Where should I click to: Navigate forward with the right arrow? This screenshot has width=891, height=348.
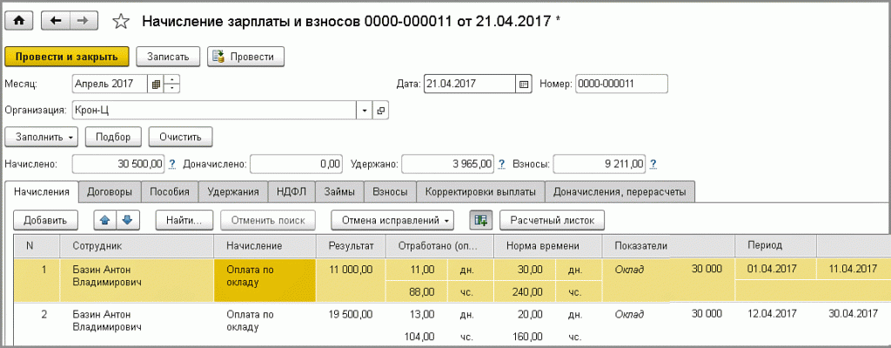pos(84,21)
